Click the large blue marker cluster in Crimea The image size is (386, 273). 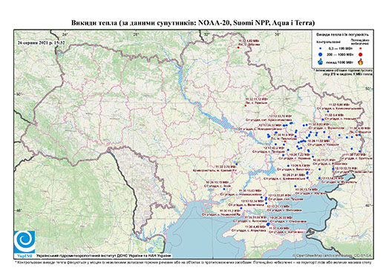click(268, 224)
